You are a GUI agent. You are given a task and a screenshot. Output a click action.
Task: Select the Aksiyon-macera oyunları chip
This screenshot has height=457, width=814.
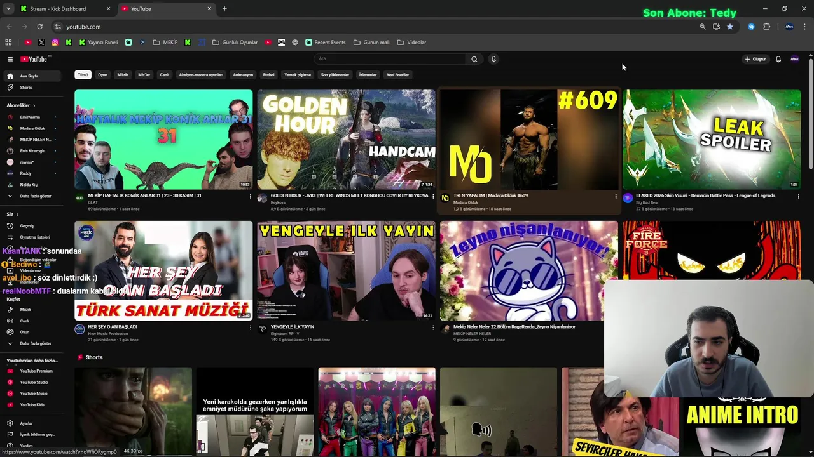point(201,75)
